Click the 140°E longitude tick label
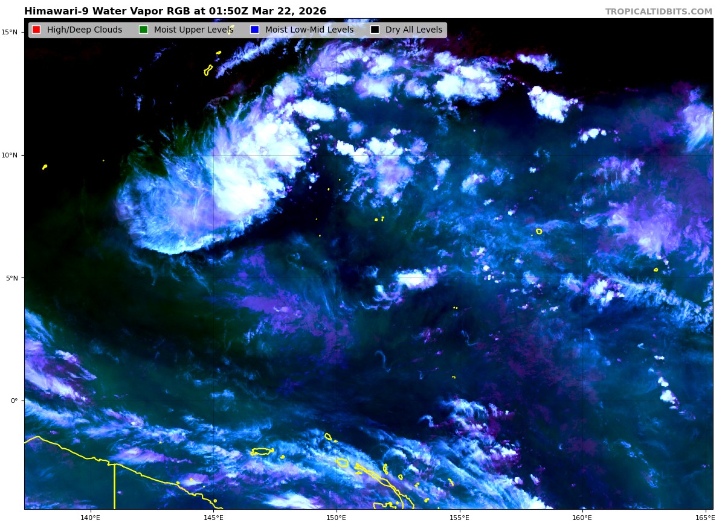Viewport: 725px width, 523px height. [90, 517]
